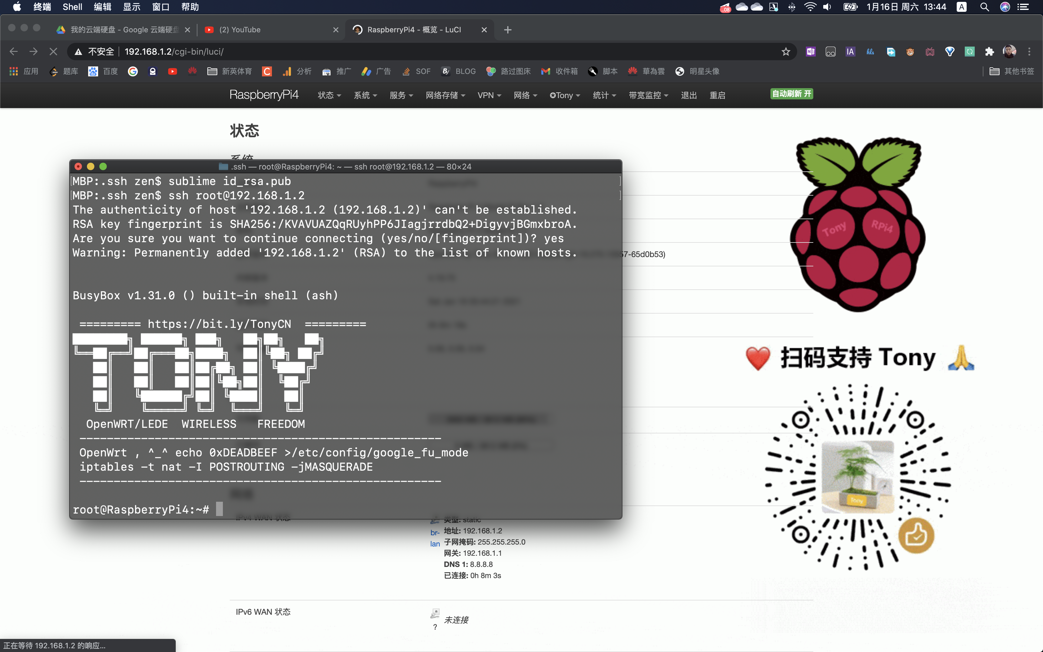Expand the 带宽监控 dropdown menu
This screenshot has width=1043, height=652.
[x=648, y=95]
